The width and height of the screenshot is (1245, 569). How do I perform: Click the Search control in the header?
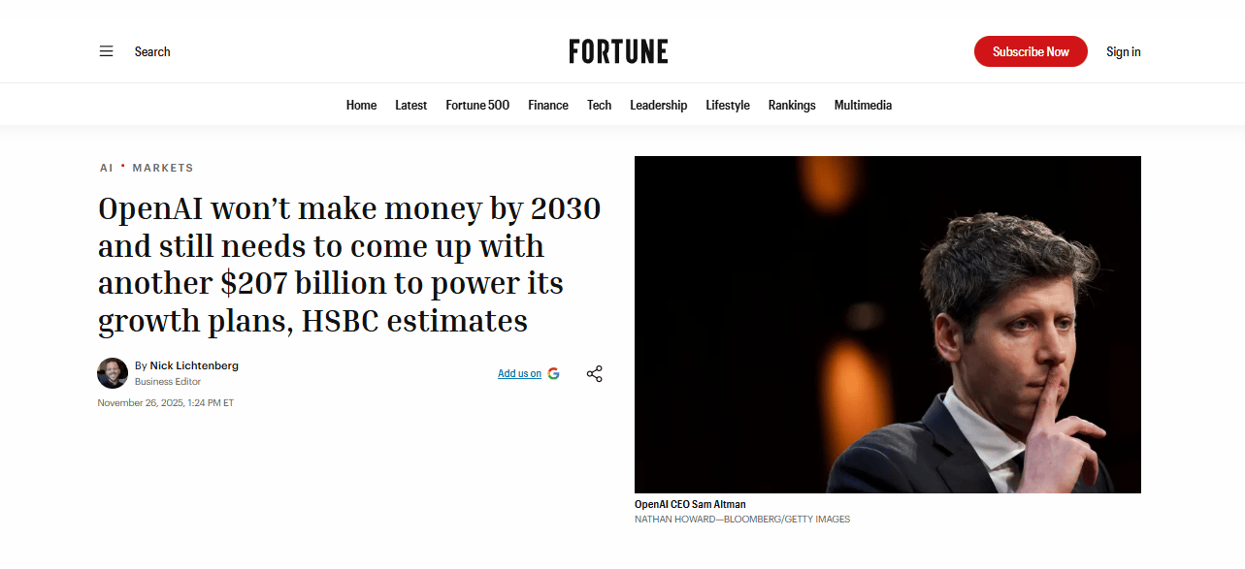tap(151, 51)
